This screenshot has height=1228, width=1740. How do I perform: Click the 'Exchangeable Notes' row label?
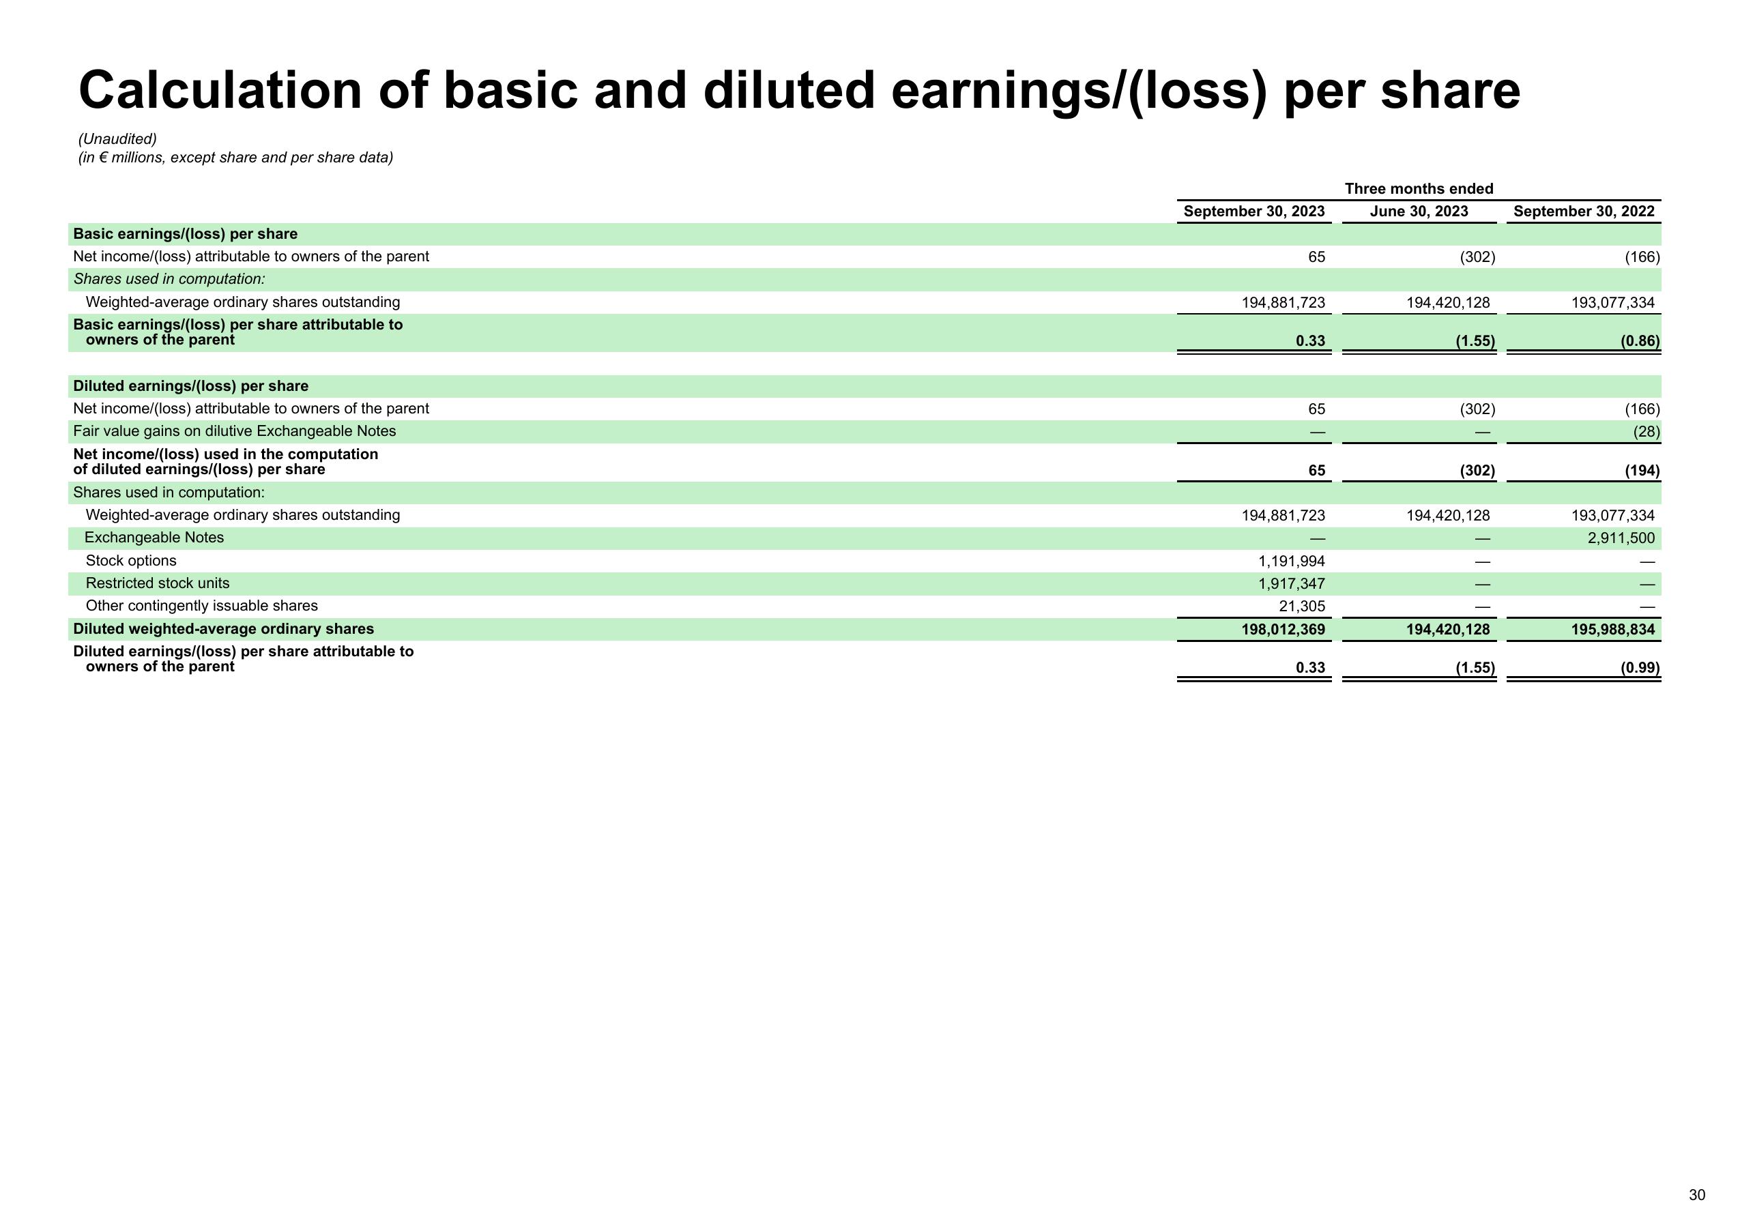pyautogui.click(x=154, y=538)
